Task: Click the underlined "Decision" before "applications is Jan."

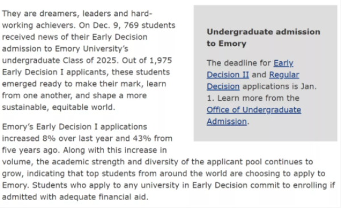Action: tap(223, 86)
